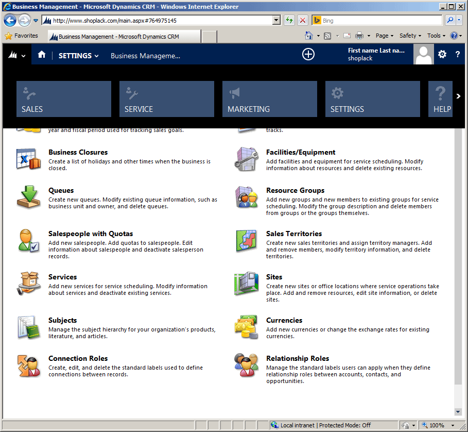The width and height of the screenshot is (468, 432).
Task: Select the SETTINGS navigation tile
Action: (x=372, y=99)
